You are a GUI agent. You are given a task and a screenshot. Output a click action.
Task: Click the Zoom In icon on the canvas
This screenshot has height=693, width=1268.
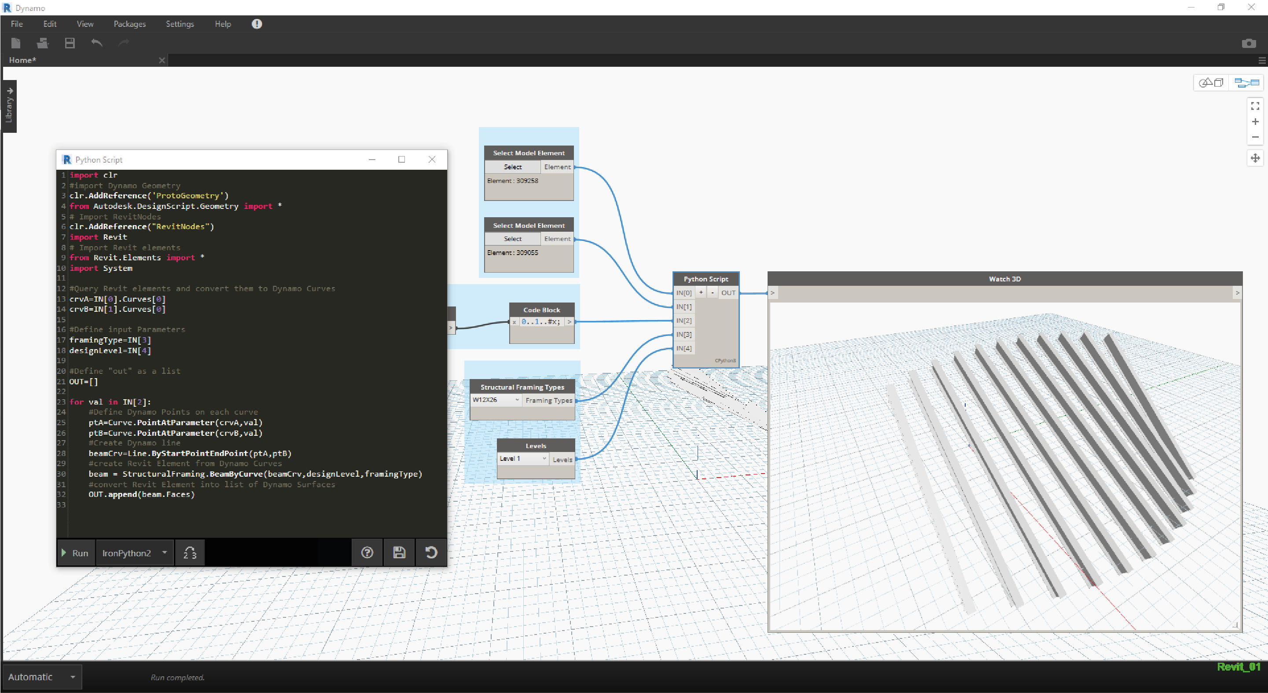point(1255,121)
